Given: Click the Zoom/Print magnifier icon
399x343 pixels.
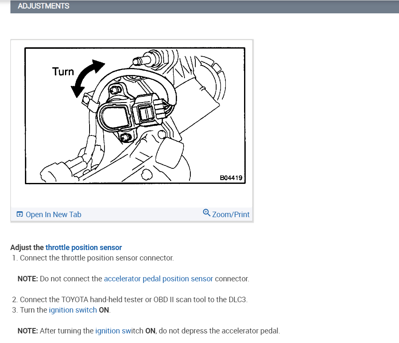Looking at the screenshot, I should pyautogui.click(x=206, y=213).
